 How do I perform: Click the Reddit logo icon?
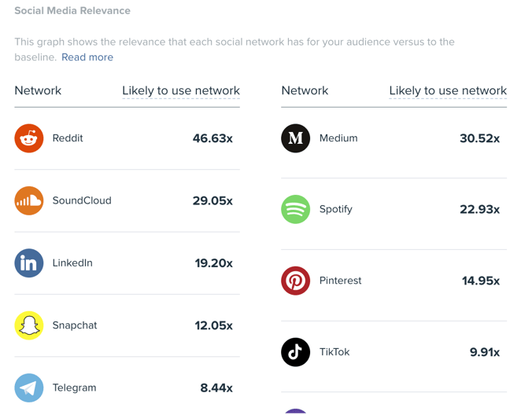coord(29,138)
